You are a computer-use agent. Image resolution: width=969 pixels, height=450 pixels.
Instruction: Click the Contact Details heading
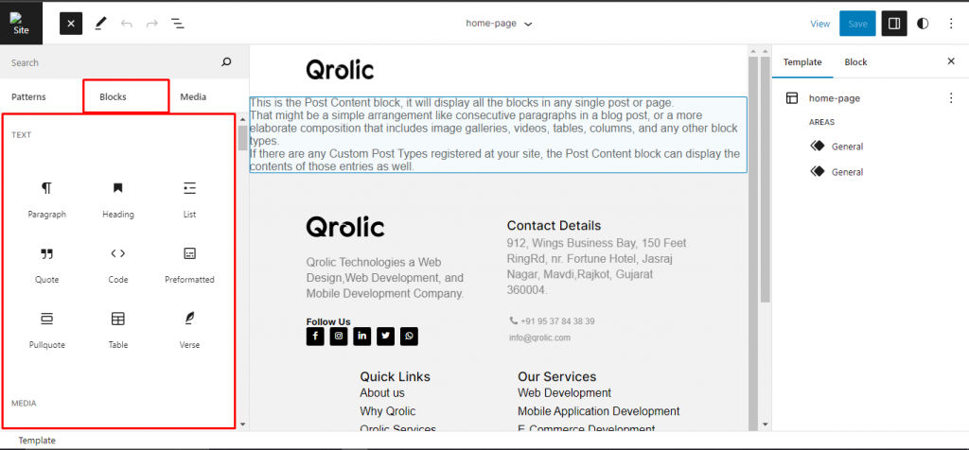[x=554, y=225]
